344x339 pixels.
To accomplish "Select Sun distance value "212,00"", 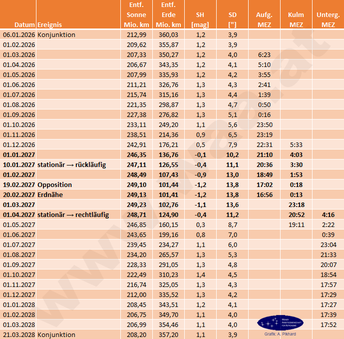I will pos(136,294).
